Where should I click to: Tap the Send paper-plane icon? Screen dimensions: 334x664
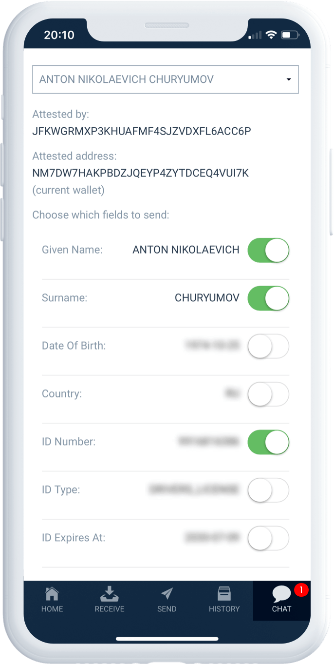point(167,594)
